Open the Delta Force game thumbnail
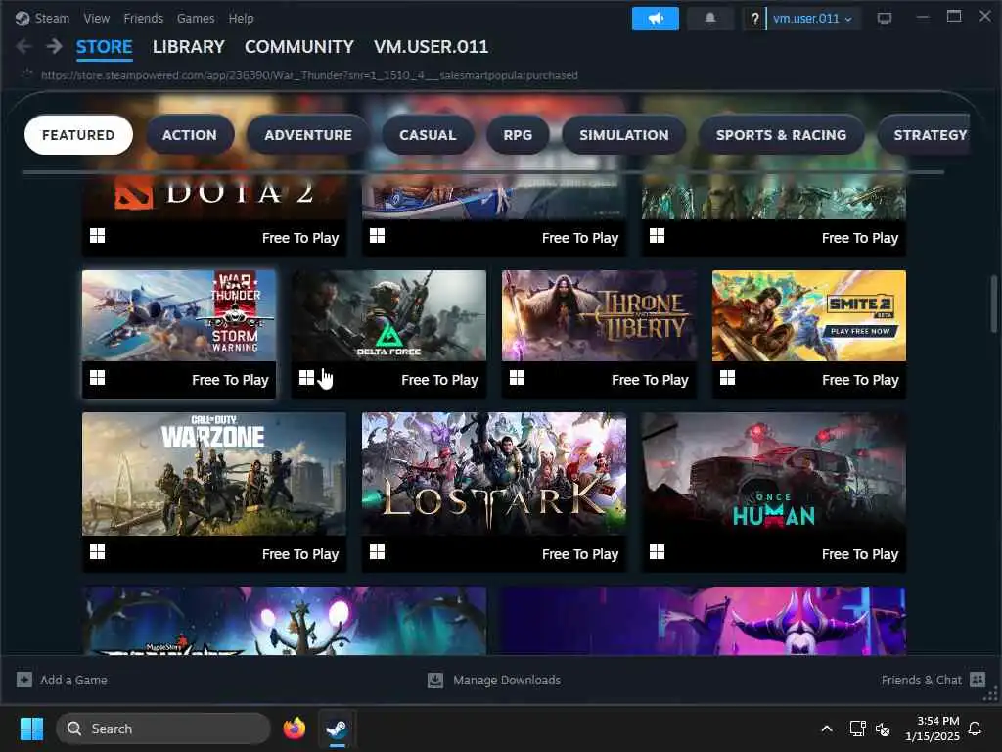Image resolution: width=1002 pixels, height=752 pixels. tap(389, 316)
